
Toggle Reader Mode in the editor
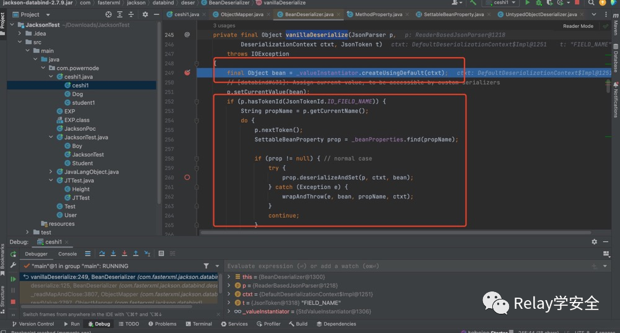(578, 26)
